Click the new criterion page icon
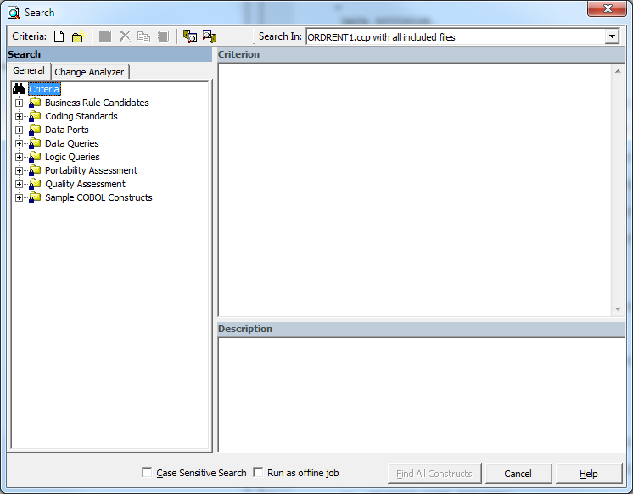The width and height of the screenshot is (633, 494). pyautogui.click(x=59, y=36)
